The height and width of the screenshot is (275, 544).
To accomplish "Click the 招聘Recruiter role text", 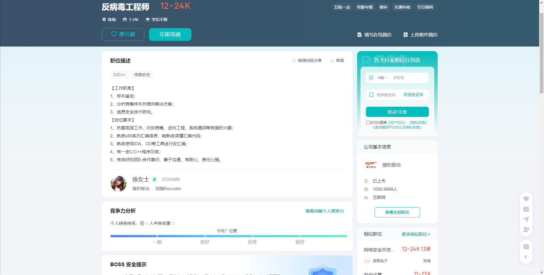I will (x=168, y=189).
